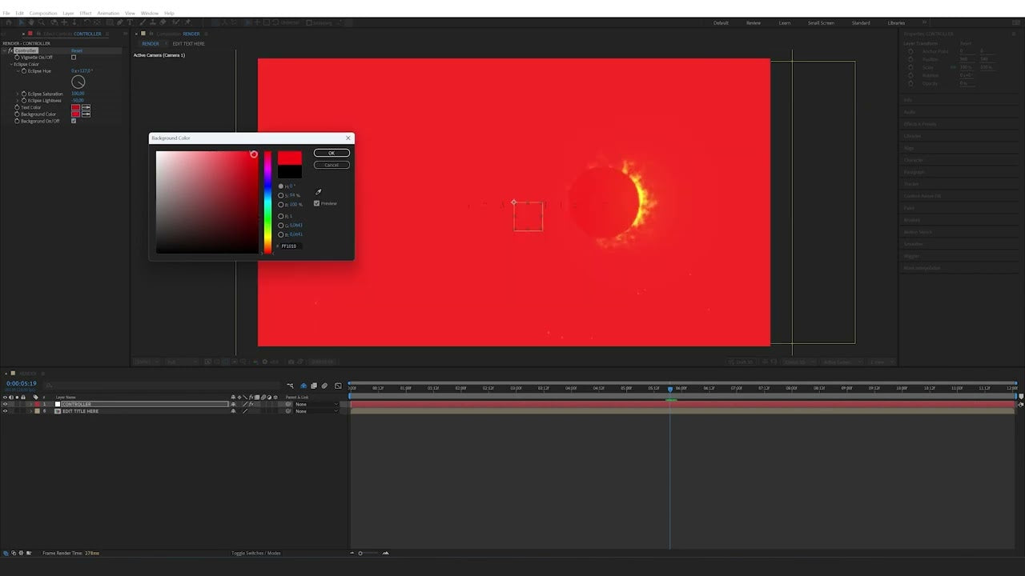Collapse the Eclipse Hue property
Viewport: 1025px width, 576px height.
pyautogui.click(x=18, y=71)
